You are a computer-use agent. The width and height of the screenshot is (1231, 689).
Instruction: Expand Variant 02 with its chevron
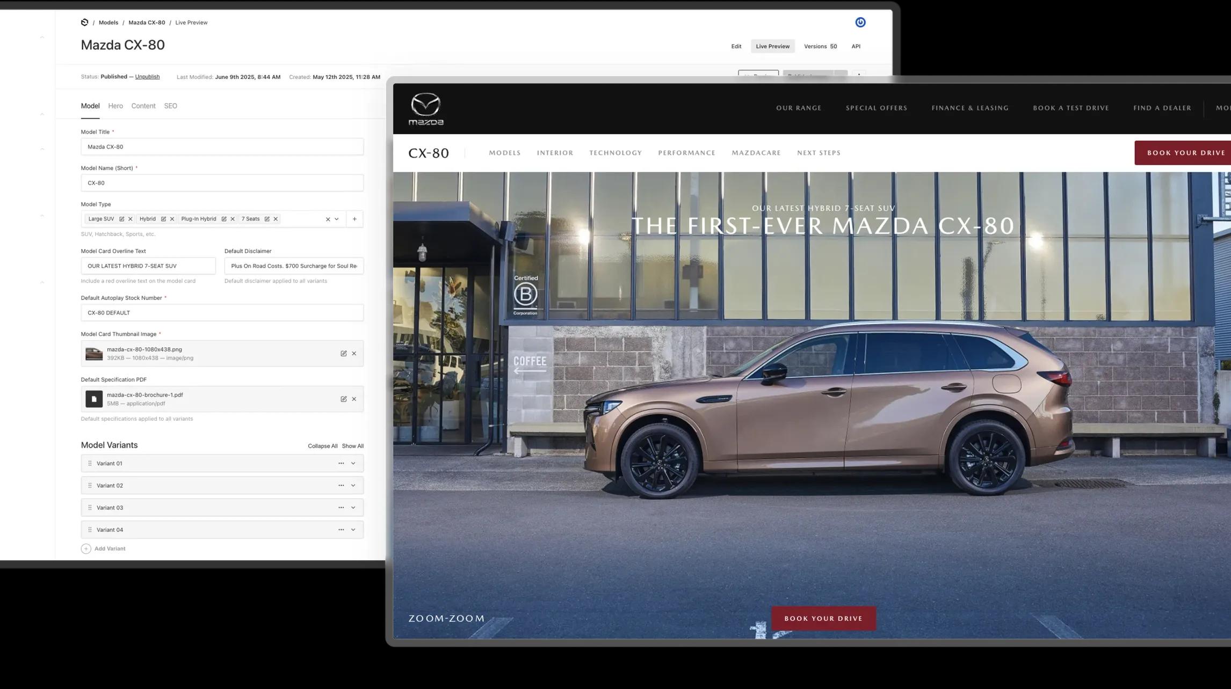(353, 486)
